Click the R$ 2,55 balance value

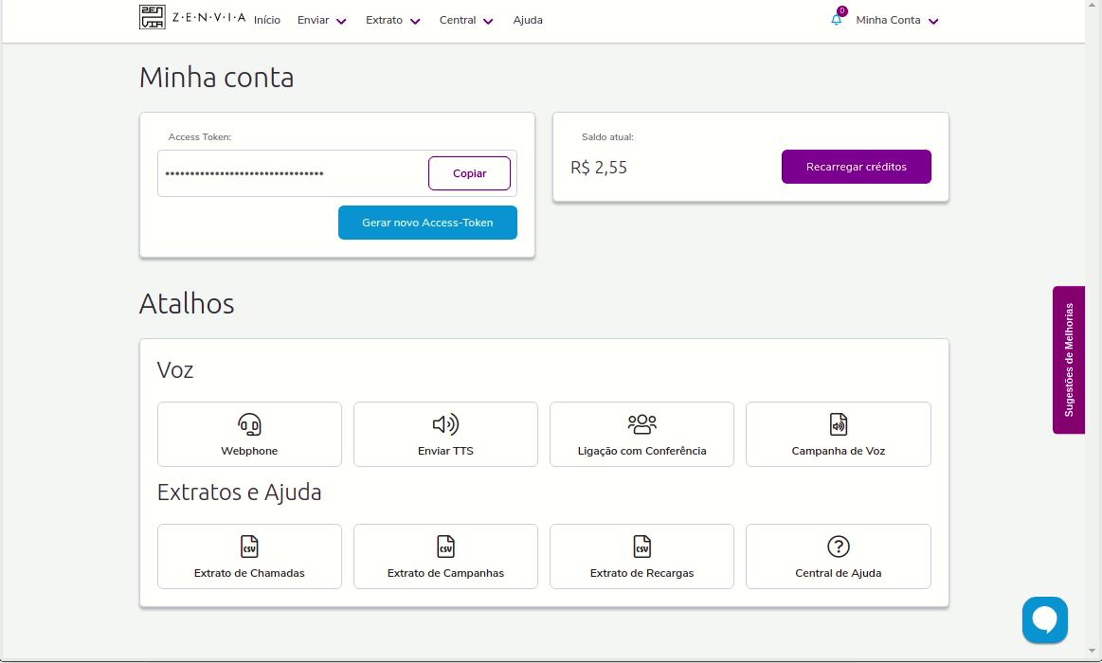599,167
